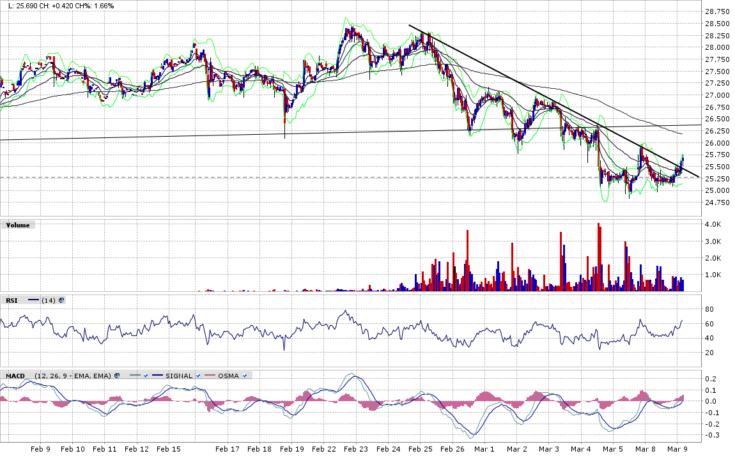Click the OSMA legend label
The width and height of the screenshot is (735, 458).
[x=228, y=376]
